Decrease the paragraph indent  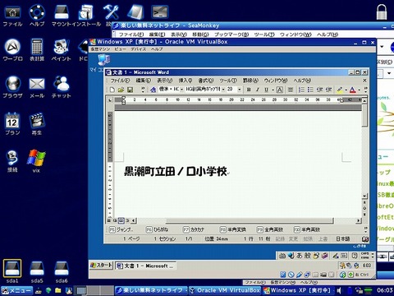point(319,90)
